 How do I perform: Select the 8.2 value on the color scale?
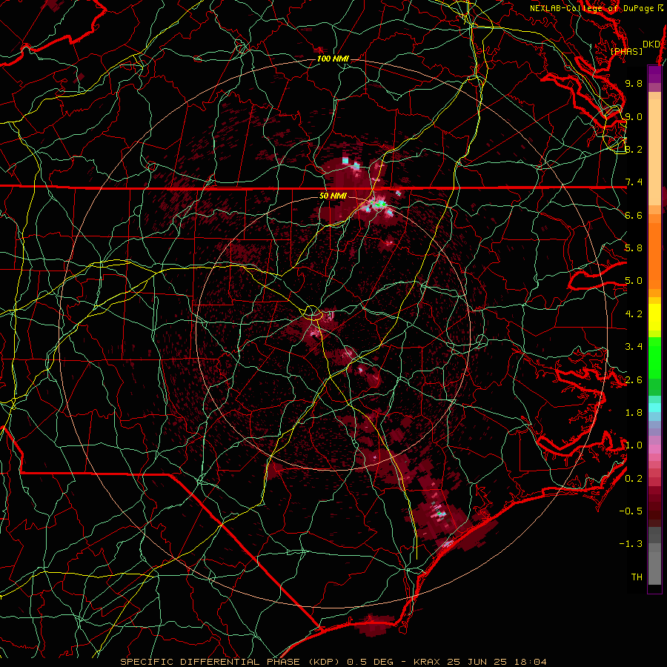click(634, 149)
